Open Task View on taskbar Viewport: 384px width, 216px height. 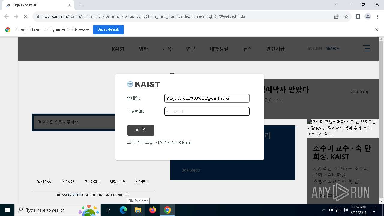[x=108, y=210]
